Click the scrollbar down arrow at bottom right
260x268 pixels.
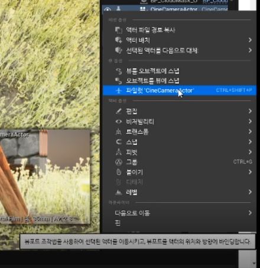[254, 263]
